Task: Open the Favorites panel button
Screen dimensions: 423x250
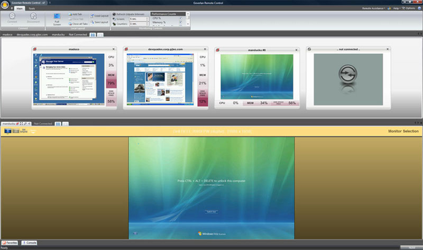Action: click(x=10, y=243)
